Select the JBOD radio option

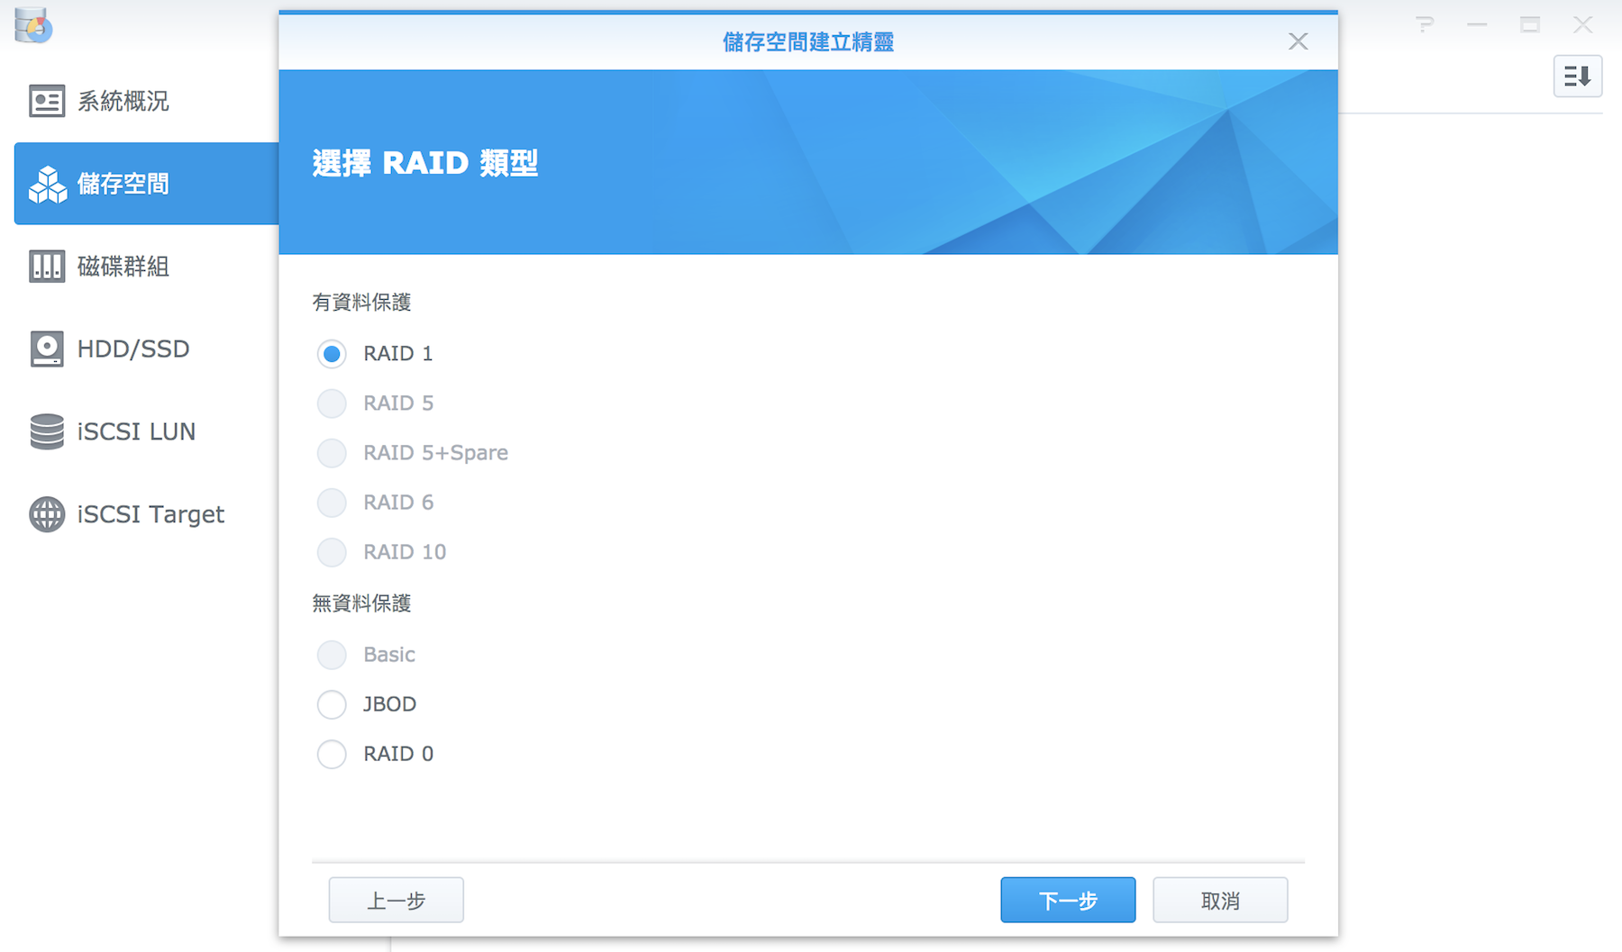[x=332, y=704]
